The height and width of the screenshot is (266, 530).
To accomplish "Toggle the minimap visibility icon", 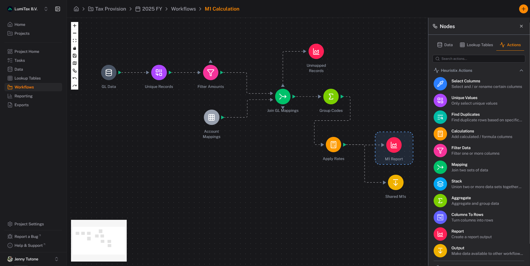I will pos(74,63).
